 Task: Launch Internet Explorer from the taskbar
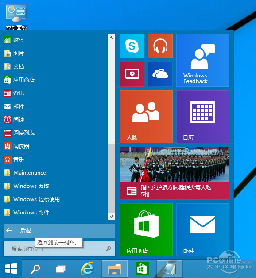click(87, 269)
